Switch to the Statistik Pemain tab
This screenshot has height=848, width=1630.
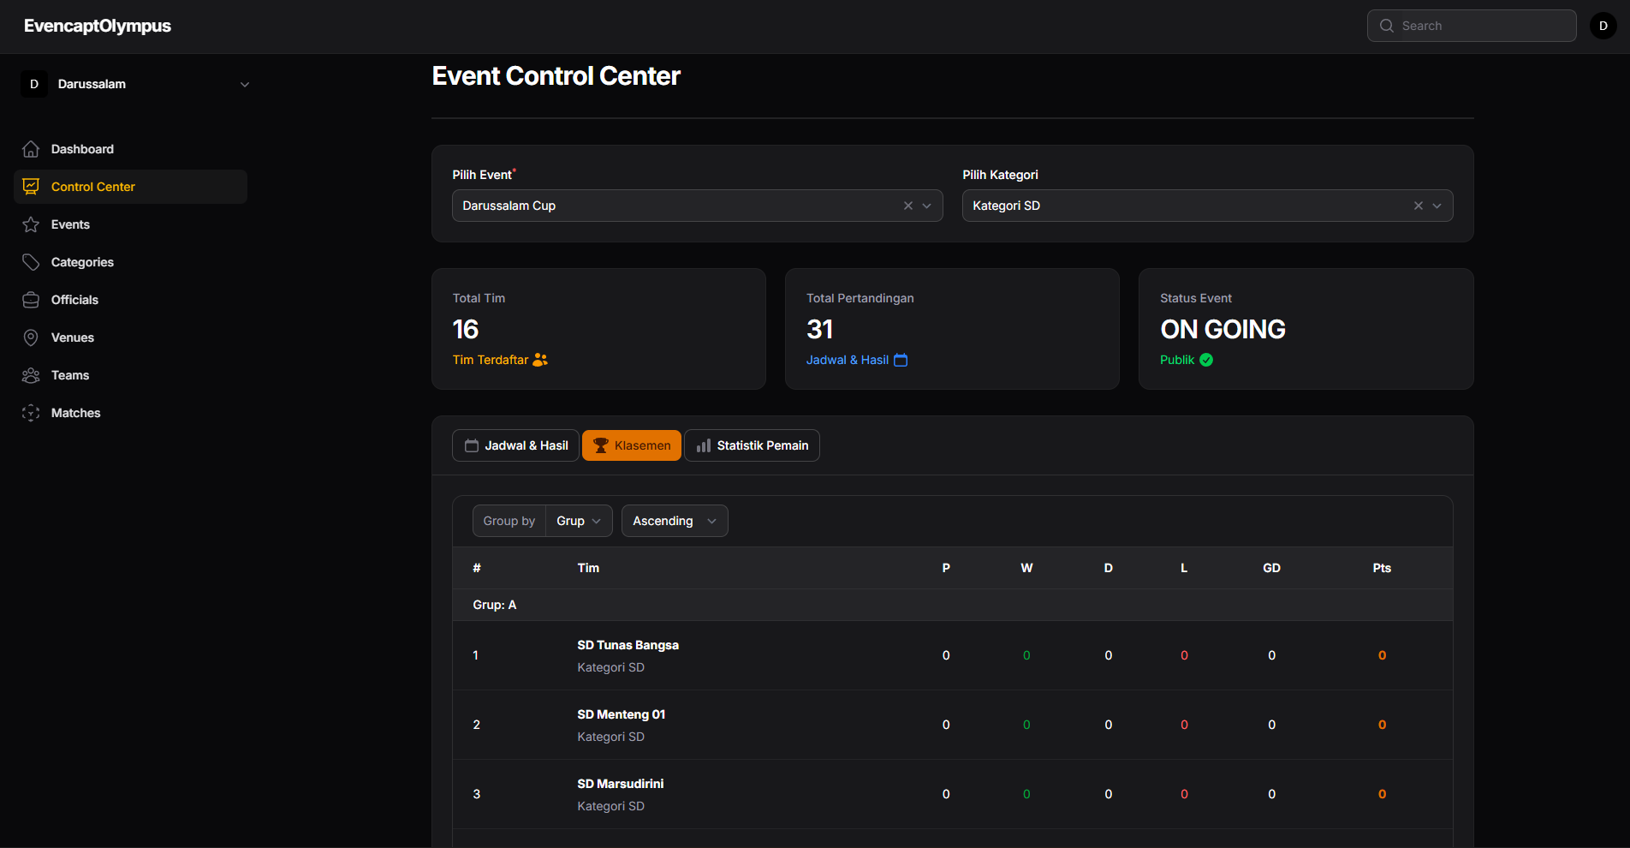point(752,445)
